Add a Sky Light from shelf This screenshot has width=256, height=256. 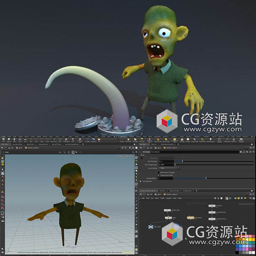tap(182, 140)
